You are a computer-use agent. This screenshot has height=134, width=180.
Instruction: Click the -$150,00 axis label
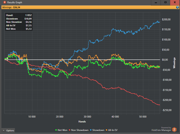[x=167, y=90]
